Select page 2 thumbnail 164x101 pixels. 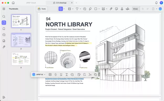(21, 40)
